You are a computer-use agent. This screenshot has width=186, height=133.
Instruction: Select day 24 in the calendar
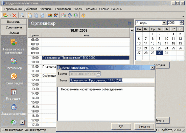[x=166, y=48]
